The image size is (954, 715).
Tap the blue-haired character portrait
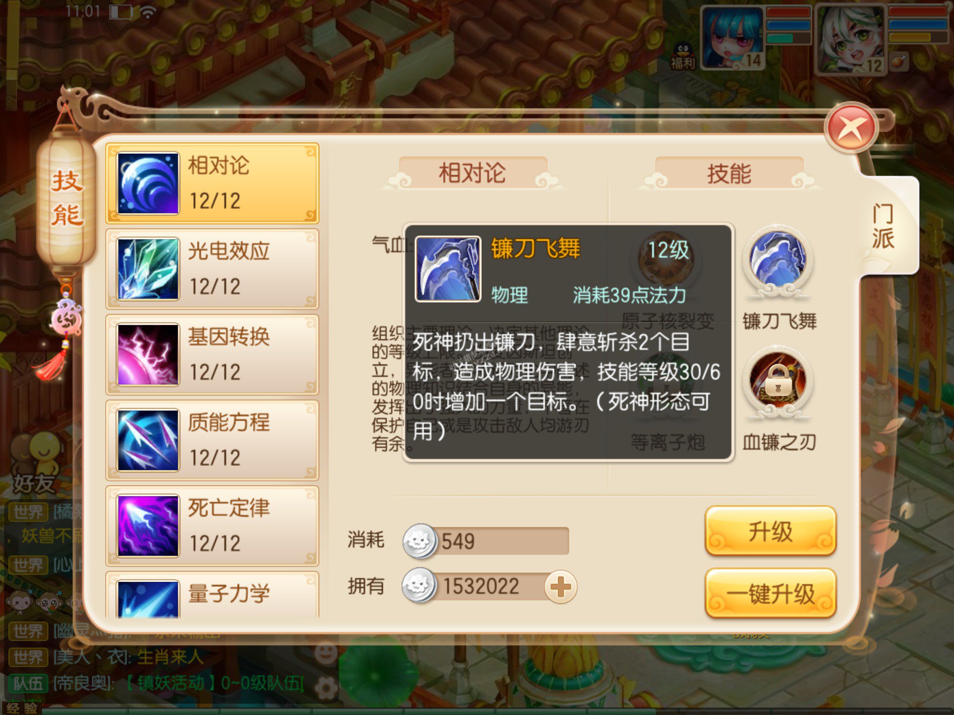[733, 37]
